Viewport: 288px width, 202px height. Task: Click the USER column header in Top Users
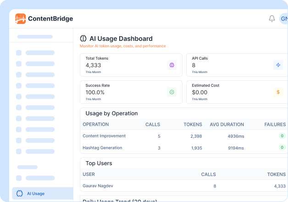point(89,174)
